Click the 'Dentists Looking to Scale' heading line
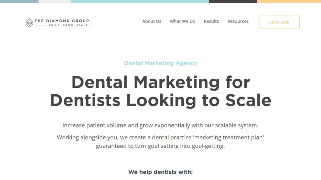The image size is (321, 180). tap(160, 100)
